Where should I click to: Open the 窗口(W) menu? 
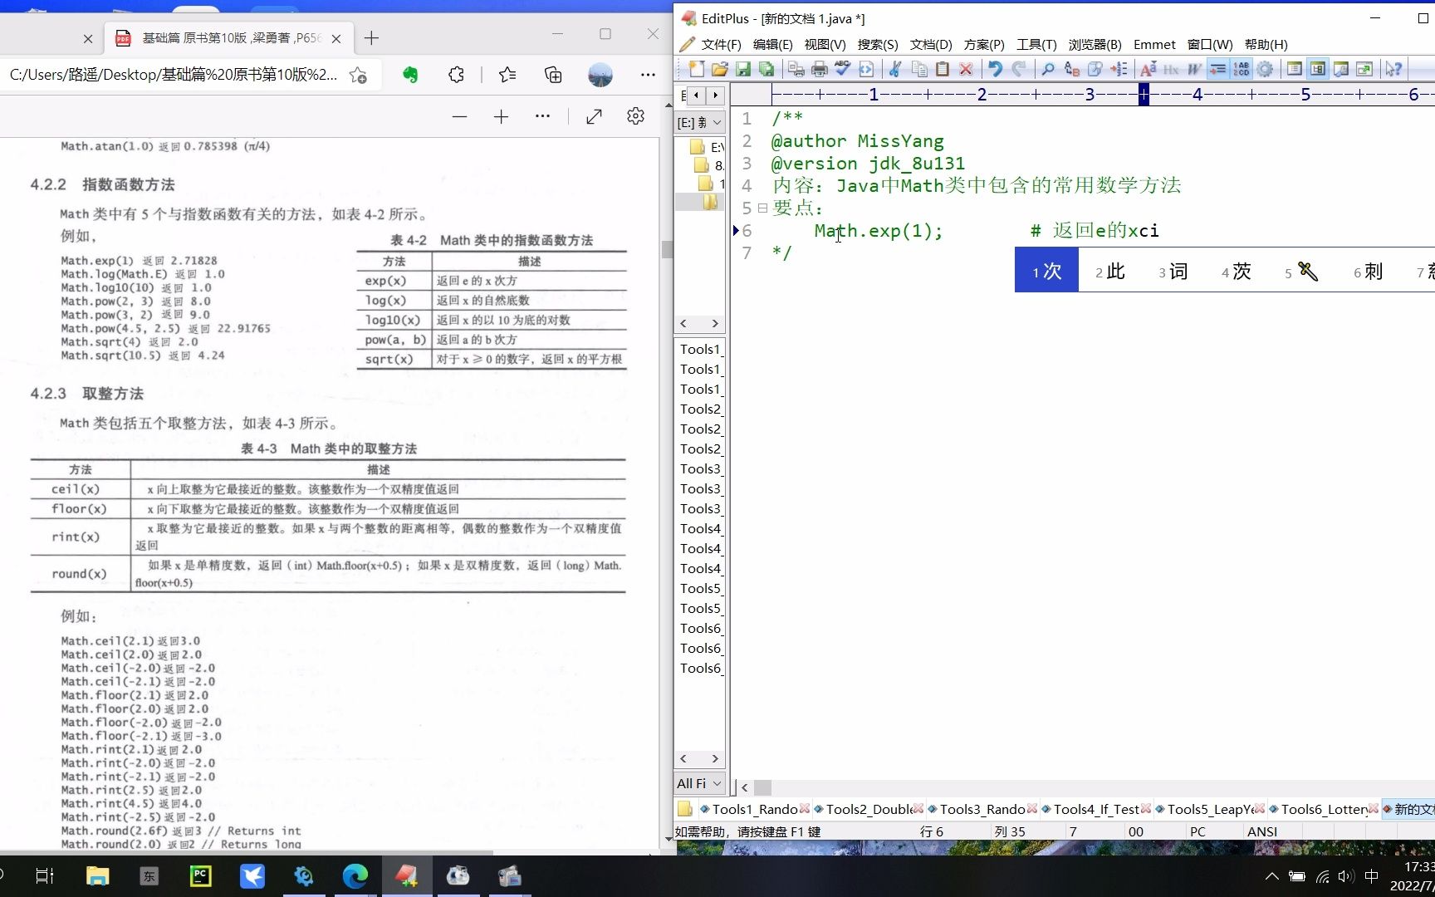(1209, 45)
